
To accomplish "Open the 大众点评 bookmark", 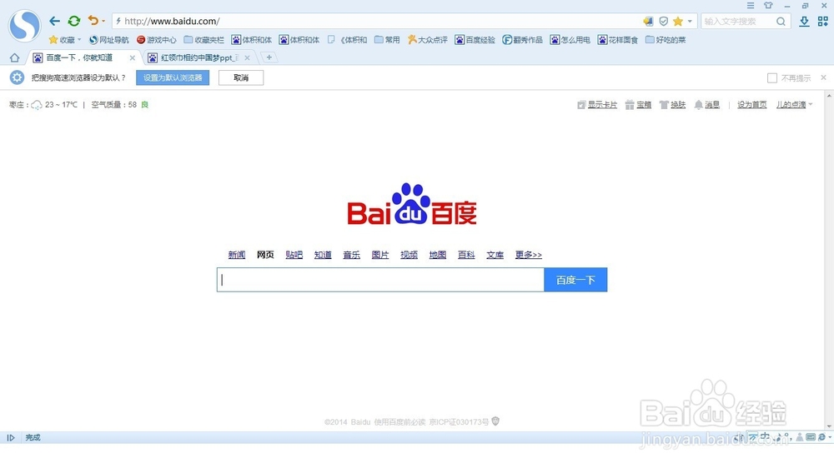I will (428, 40).
